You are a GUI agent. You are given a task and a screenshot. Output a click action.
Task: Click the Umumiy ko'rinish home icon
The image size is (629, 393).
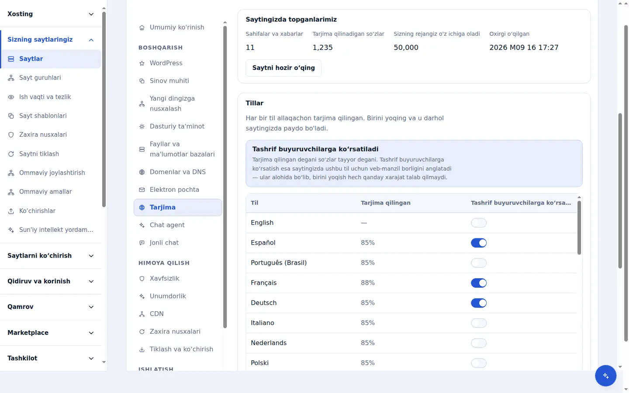[142, 28]
